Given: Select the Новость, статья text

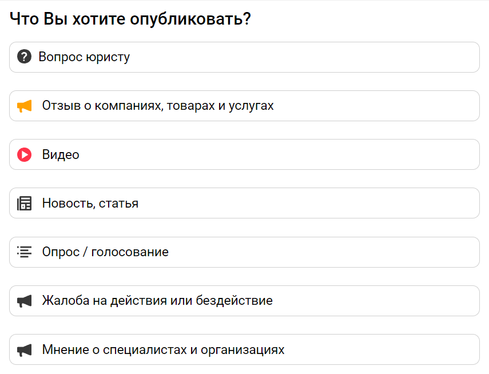Looking at the screenshot, I should pos(90,204).
